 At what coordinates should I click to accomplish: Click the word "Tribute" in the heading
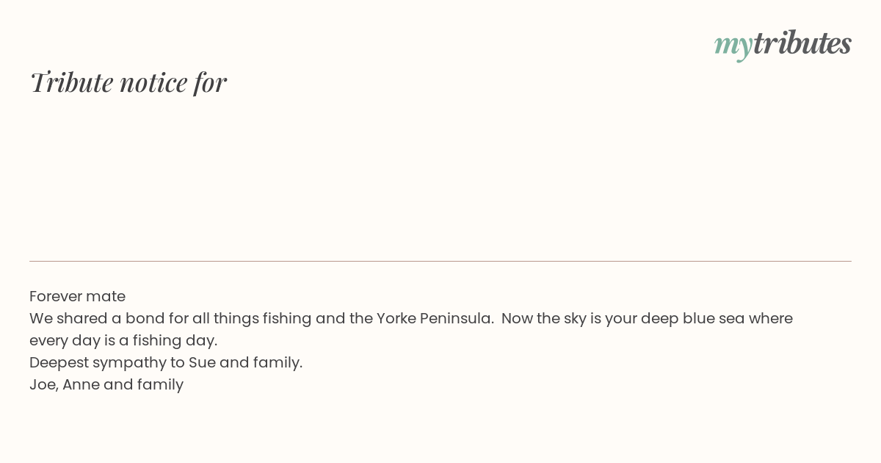pyautogui.click(x=71, y=82)
